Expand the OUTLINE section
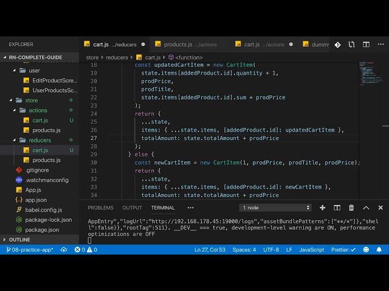The height and width of the screenshot is (291, 389). pyautogui.click(x=20, y=239)
